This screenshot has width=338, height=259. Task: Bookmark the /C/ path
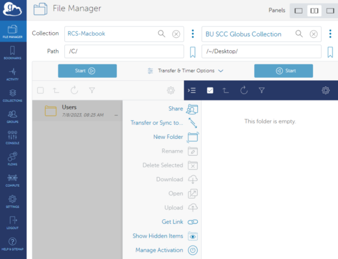click(x=193, y=52)
